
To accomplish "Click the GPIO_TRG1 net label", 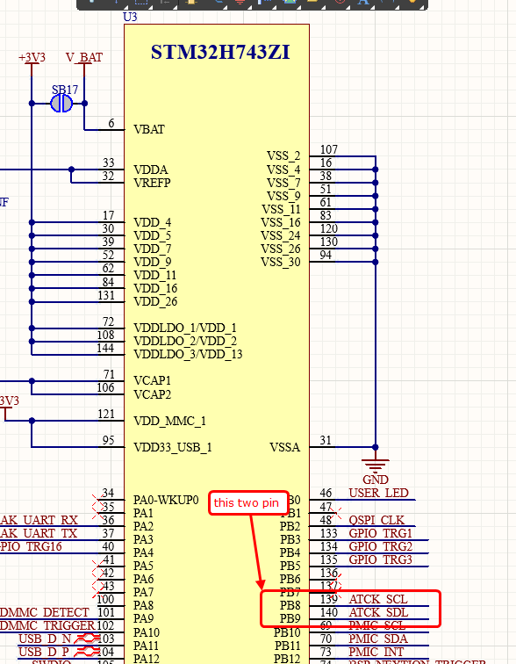I will [x=380, y=533].
